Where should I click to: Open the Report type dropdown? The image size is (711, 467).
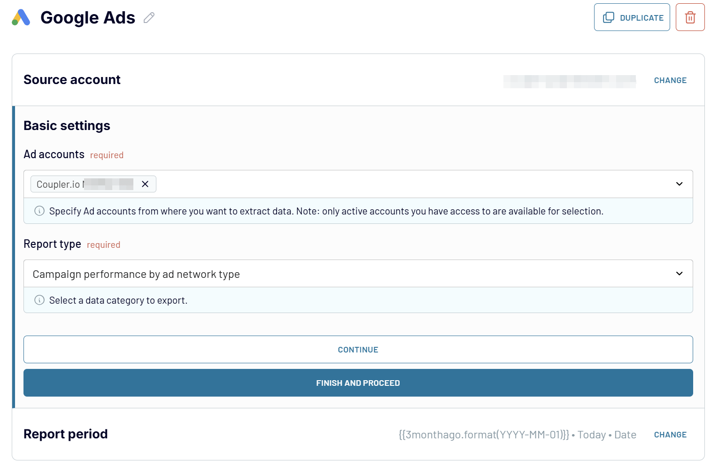[x=358, y=274]
